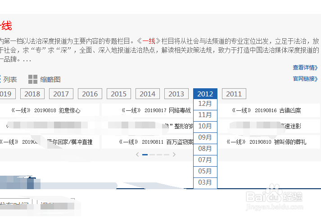
Task: Choose 08月 in the 2012 dropdown
Action: click(205, 149)
